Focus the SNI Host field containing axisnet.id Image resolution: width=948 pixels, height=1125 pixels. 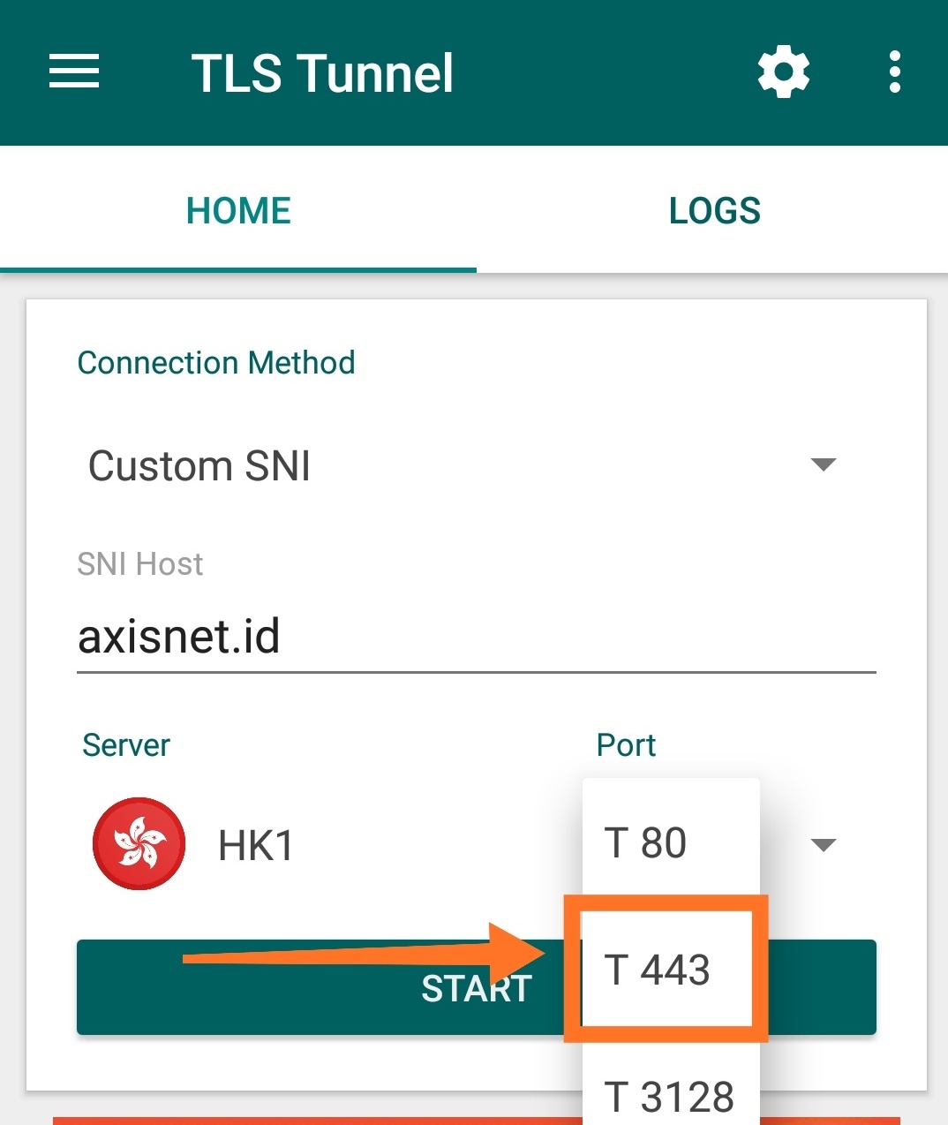click(477, 636)
